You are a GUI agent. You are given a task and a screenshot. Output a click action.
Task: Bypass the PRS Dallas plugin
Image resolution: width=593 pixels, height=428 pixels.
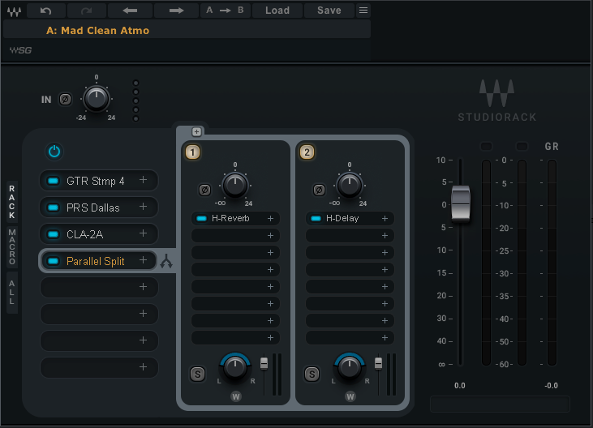(54, 208)
